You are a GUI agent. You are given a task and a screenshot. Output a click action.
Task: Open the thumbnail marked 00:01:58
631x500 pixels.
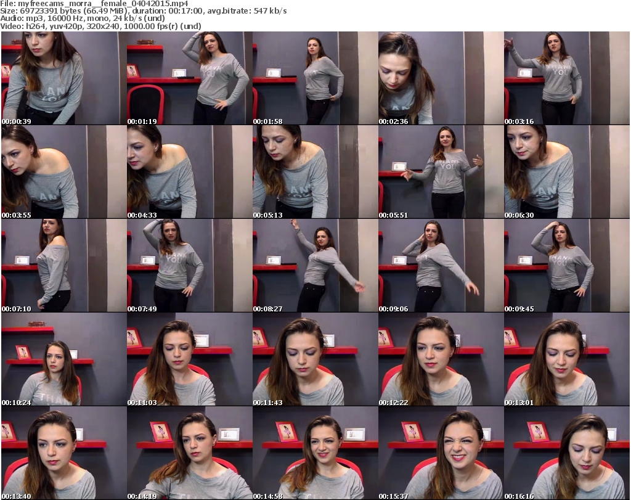click(x=314, y=78)
